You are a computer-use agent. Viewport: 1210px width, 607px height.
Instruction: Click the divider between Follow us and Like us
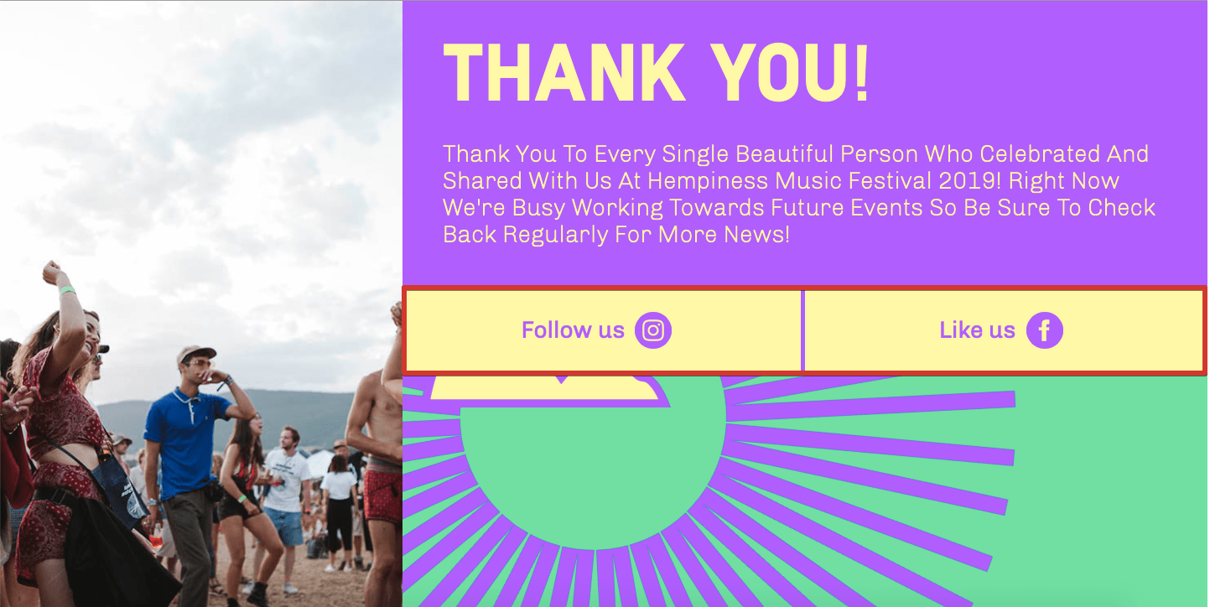(x=802, y=329)
